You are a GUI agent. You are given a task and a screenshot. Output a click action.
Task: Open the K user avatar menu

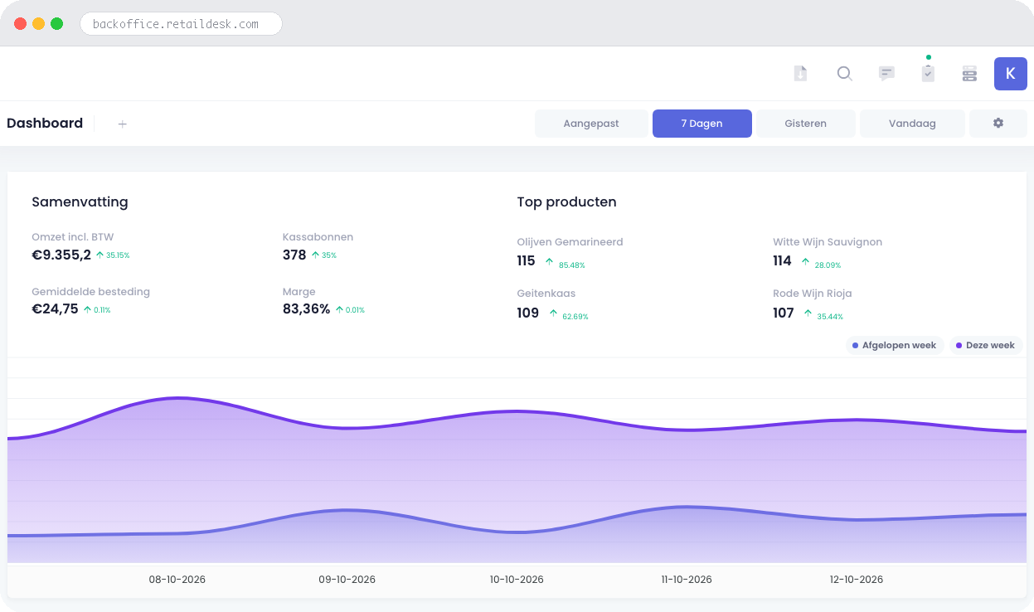(x=1010, y=74)
